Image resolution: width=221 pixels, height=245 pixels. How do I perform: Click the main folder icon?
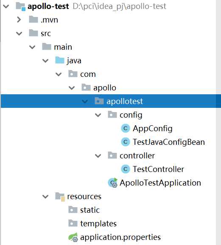[47, 47]
